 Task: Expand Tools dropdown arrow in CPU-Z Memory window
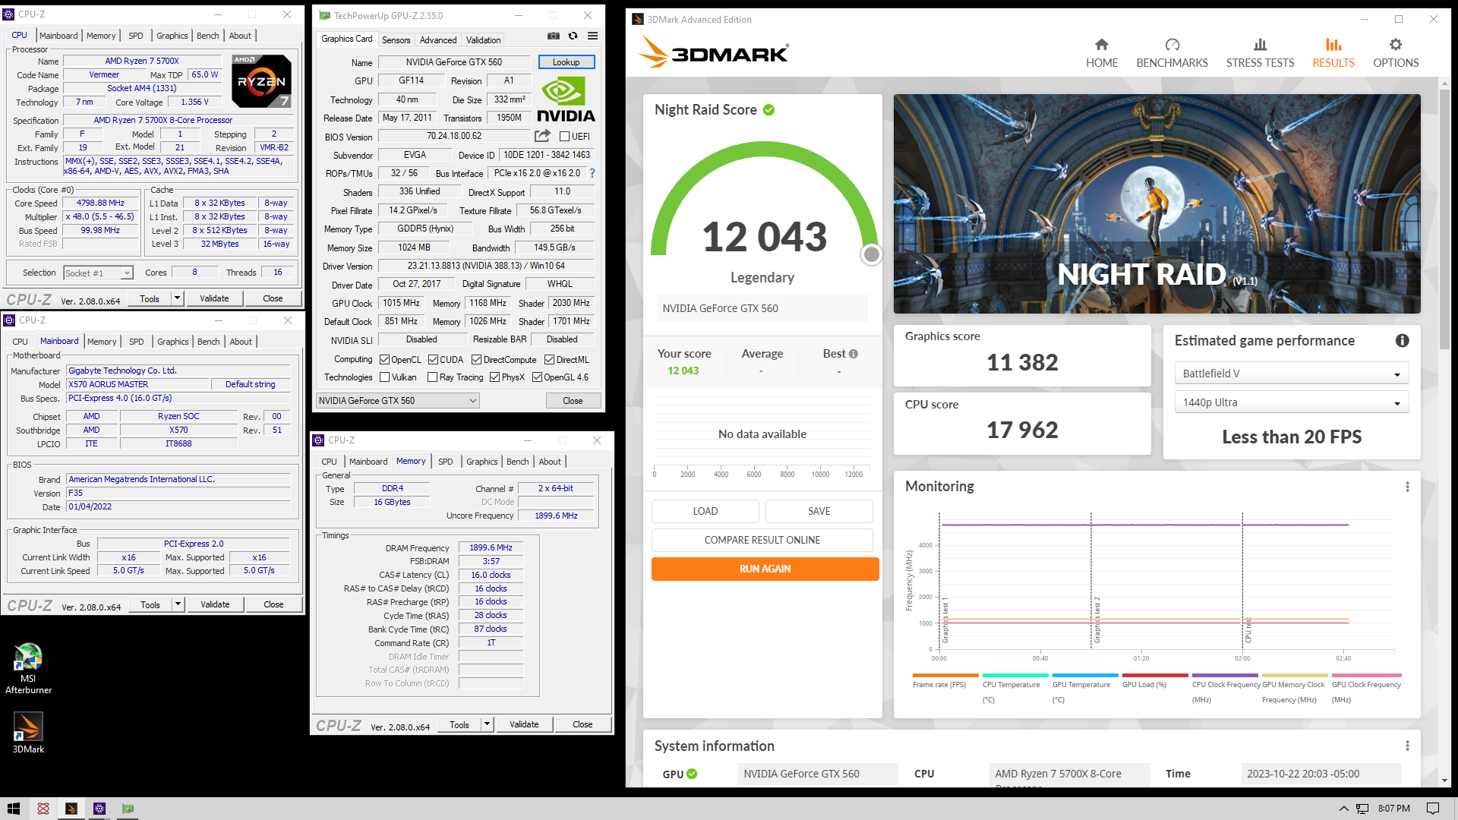coord(487,724)
